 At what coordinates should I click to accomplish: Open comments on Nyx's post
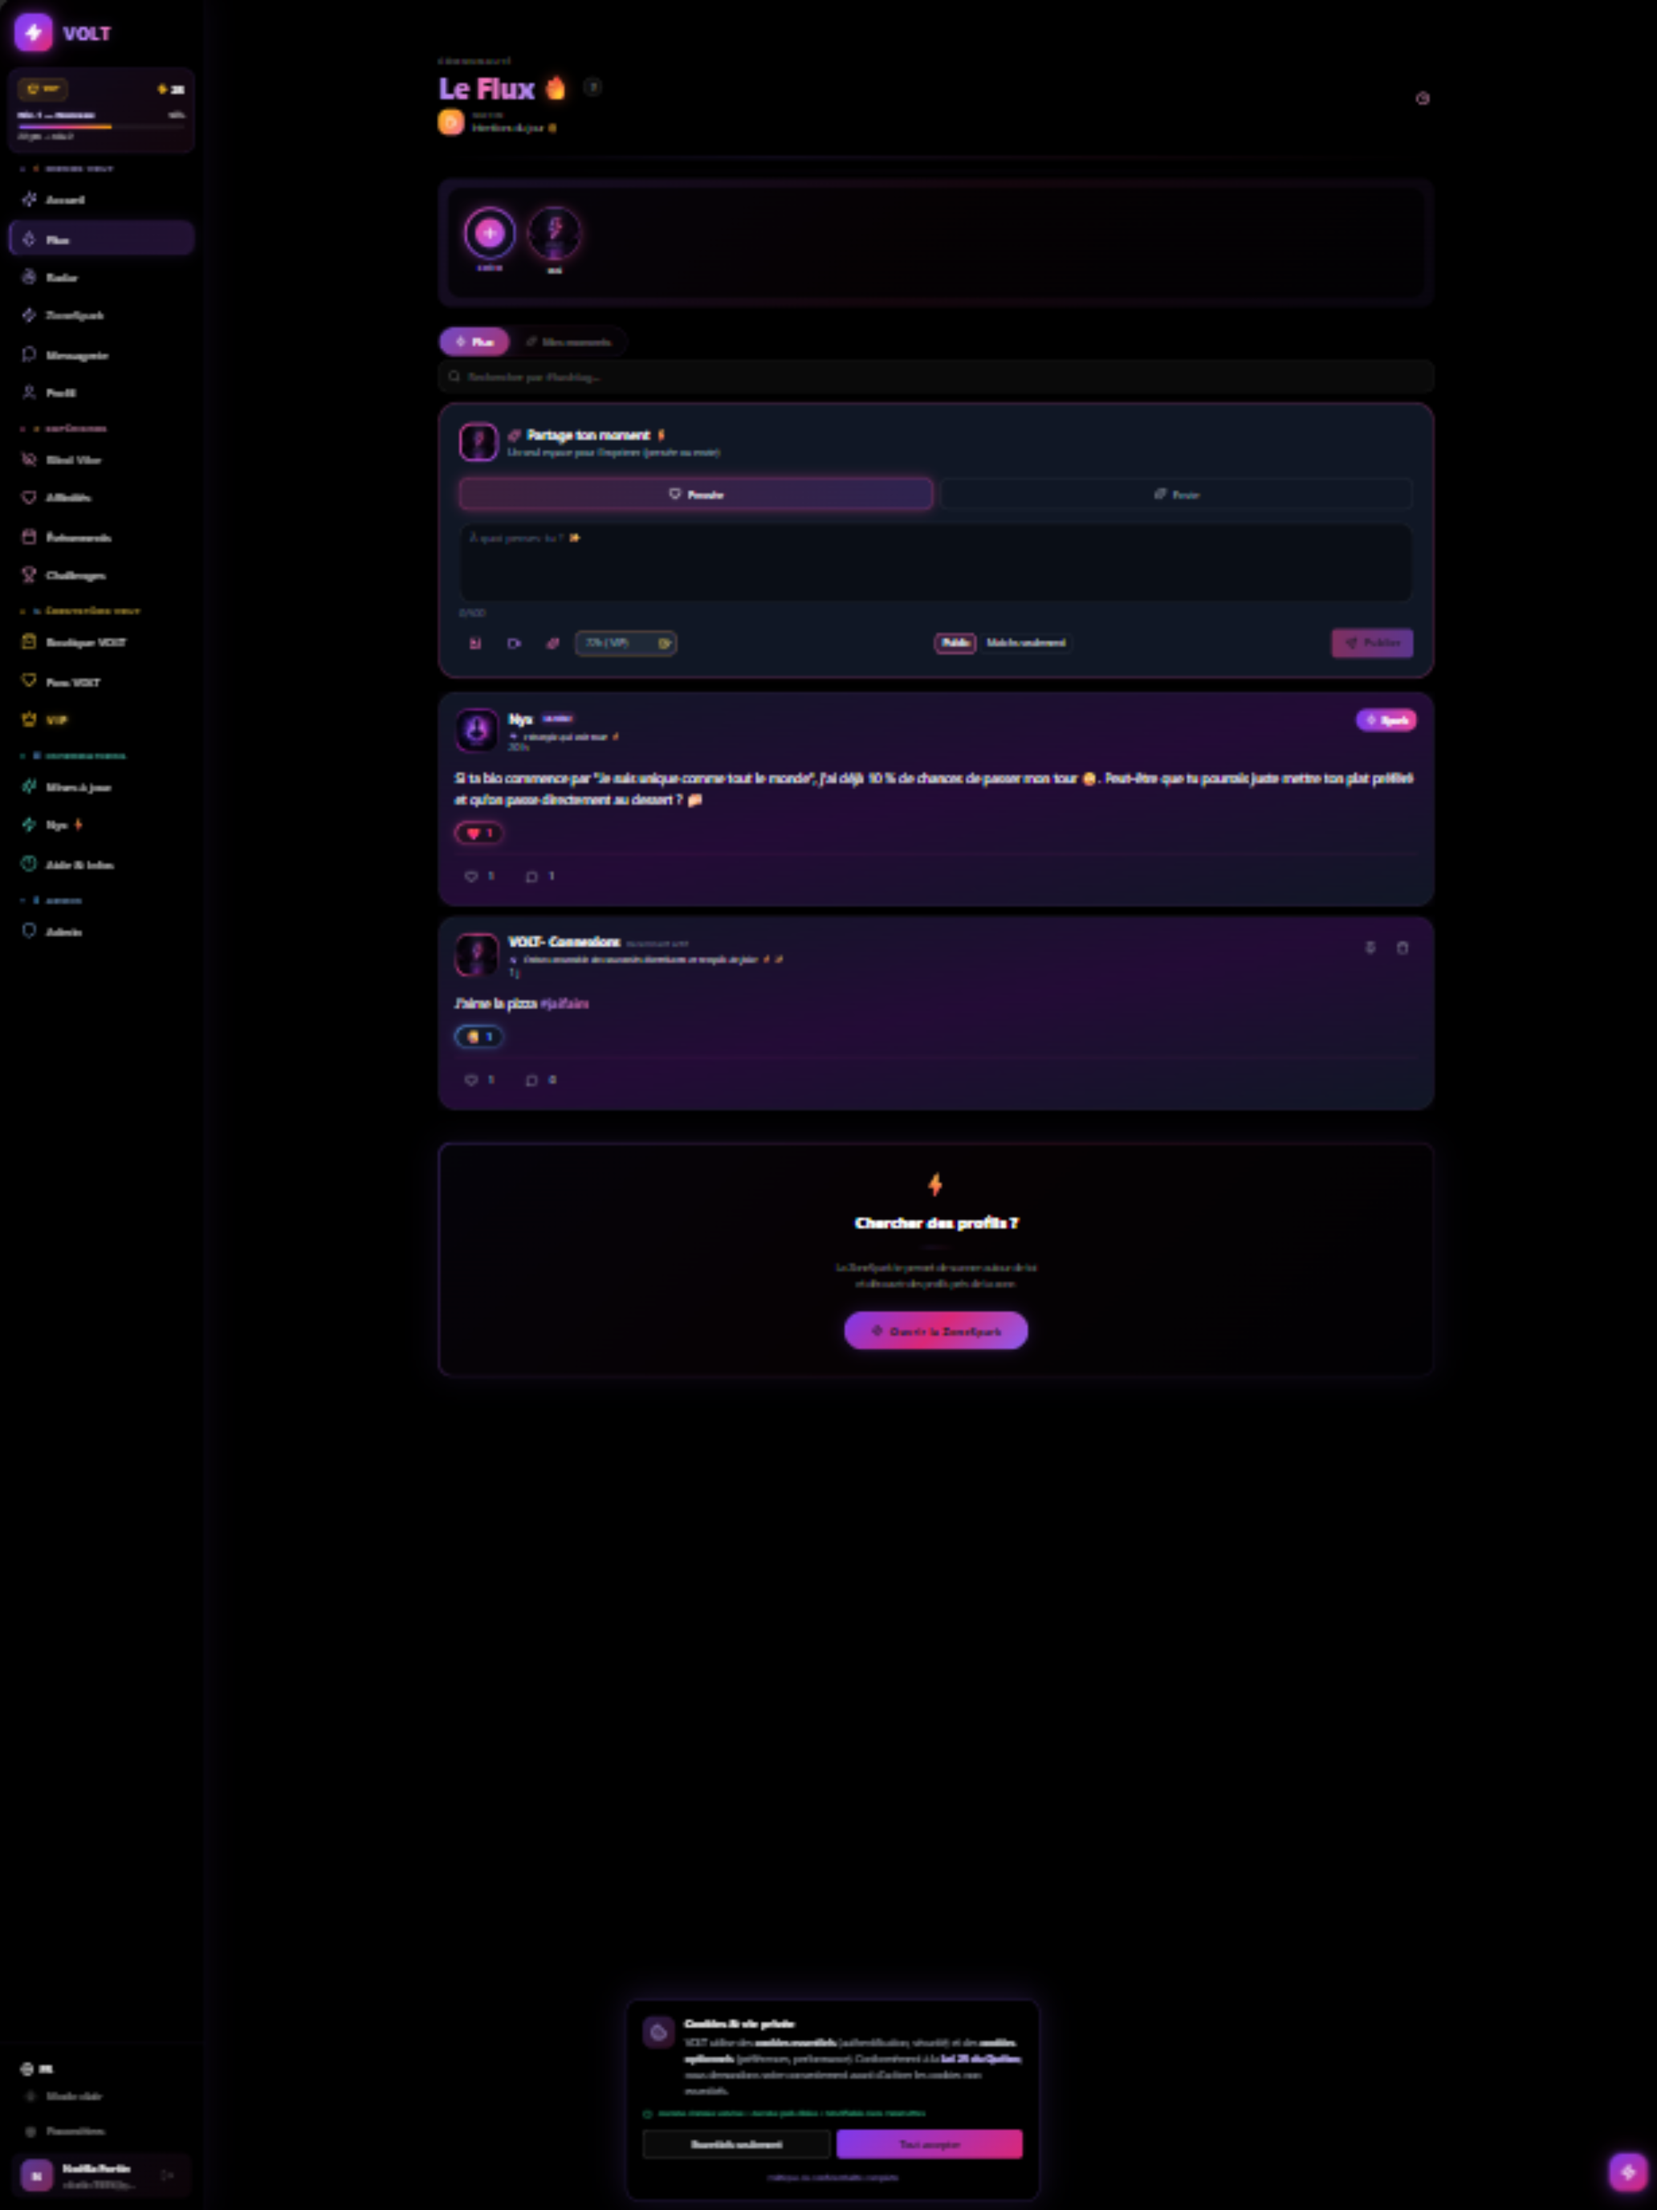[x=540, y=876]
